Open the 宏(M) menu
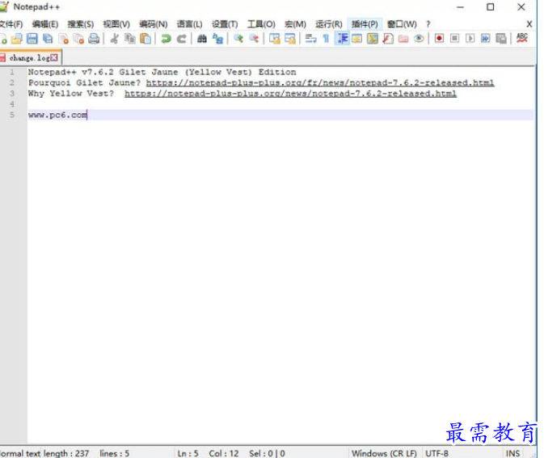This screenshot has height=458, width=544. point(295,24)
